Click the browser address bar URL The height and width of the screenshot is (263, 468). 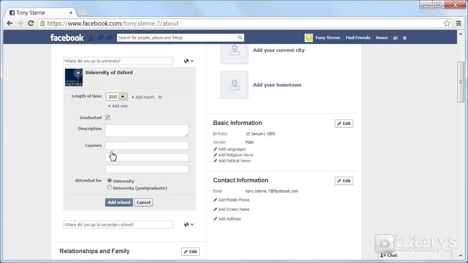click(x=113, y=23)
